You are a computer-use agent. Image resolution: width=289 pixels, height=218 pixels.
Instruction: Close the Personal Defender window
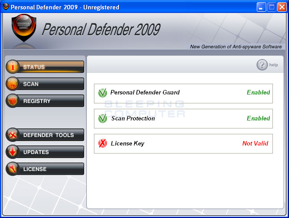coord(282,7)
